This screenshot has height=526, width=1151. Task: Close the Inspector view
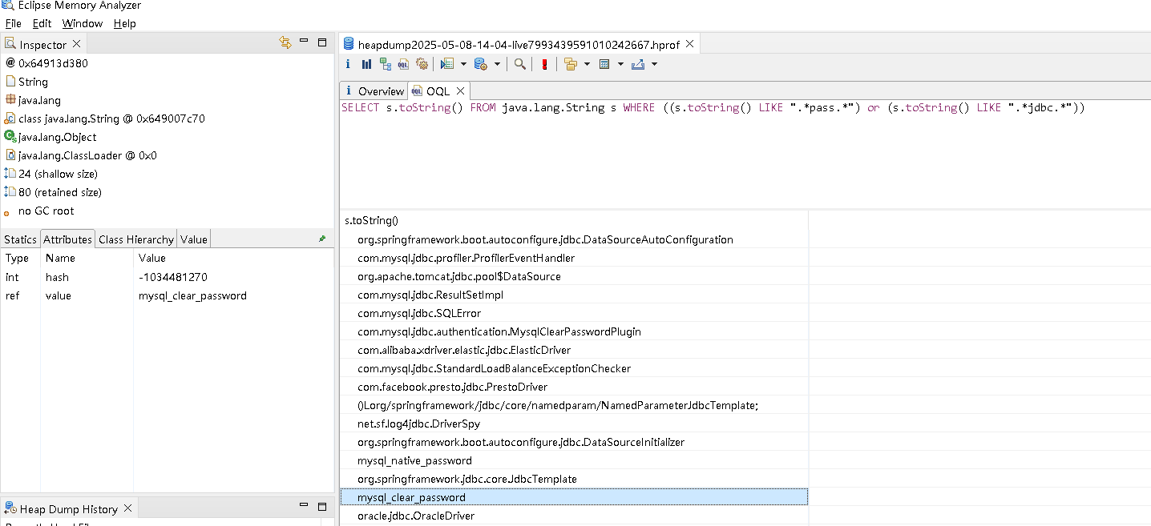click(x=77, y=44)
